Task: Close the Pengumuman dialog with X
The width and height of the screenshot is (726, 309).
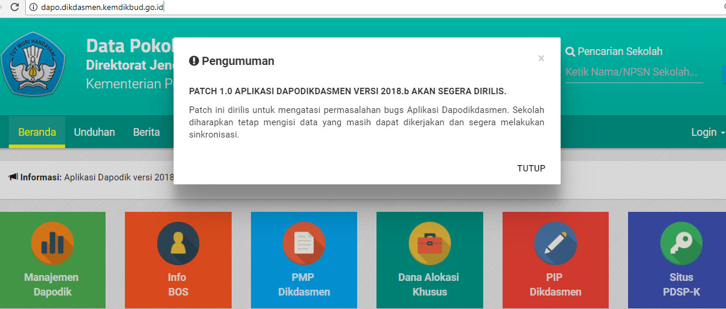Action: click(x=541, y=58)
